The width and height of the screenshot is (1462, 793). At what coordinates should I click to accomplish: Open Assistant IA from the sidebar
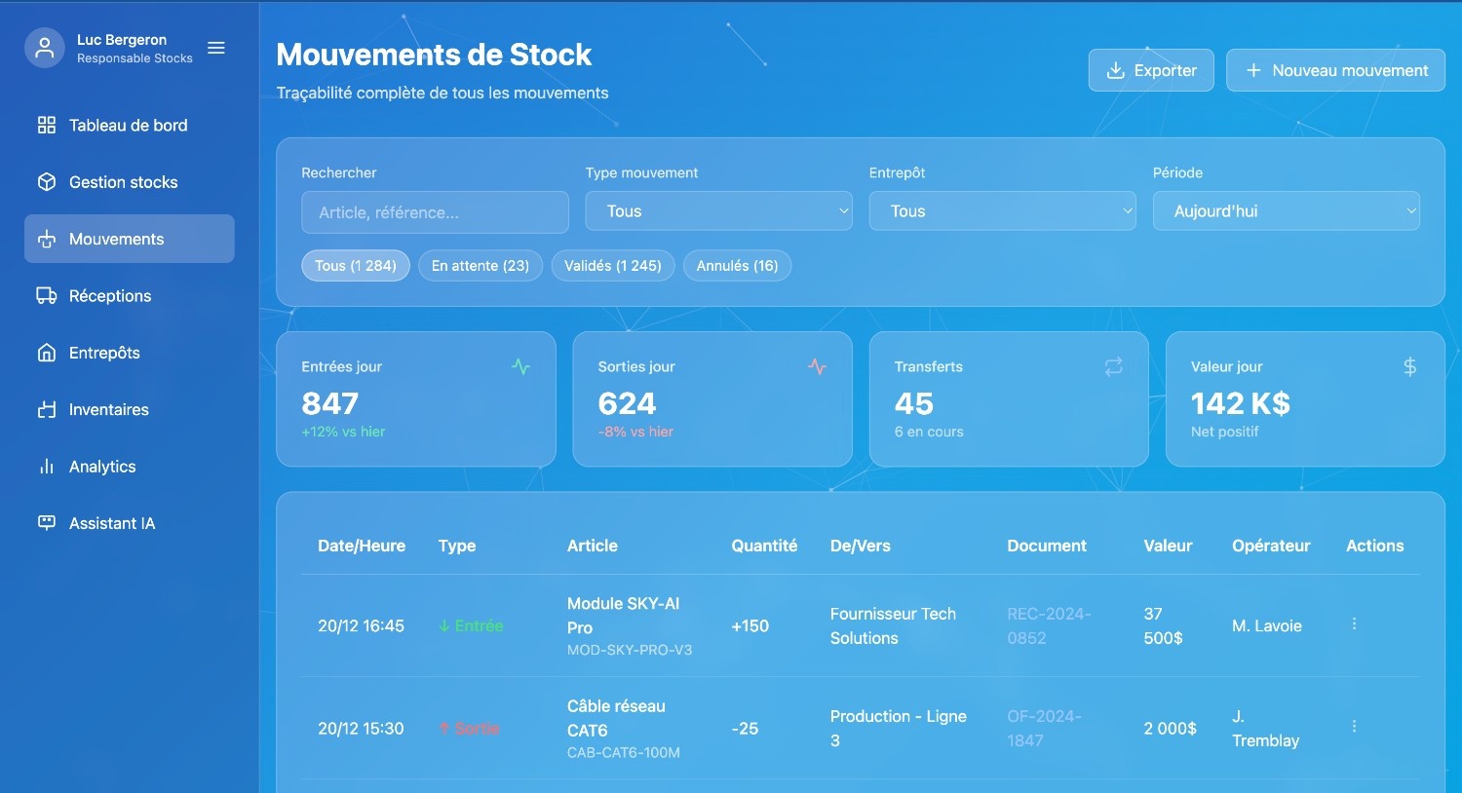(x=112, y=523)
